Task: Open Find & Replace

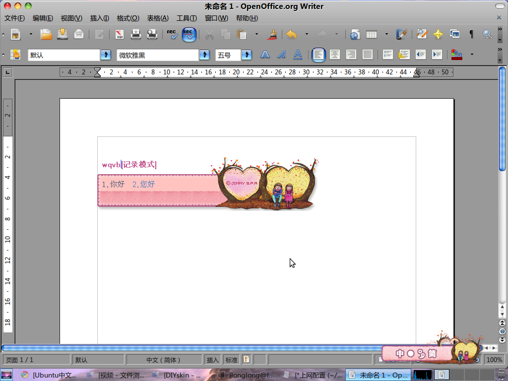Action: 422,34
